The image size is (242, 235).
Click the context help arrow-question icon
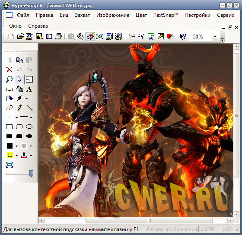pos(183,37)
